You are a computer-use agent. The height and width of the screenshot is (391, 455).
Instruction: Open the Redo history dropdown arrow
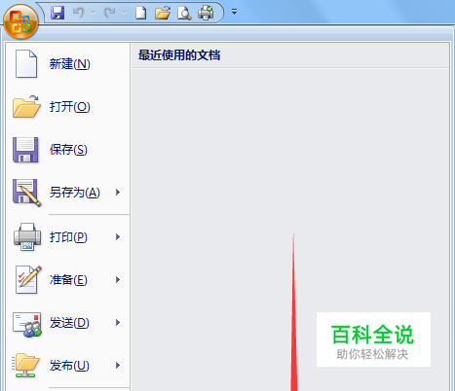[x=124, y=13]
